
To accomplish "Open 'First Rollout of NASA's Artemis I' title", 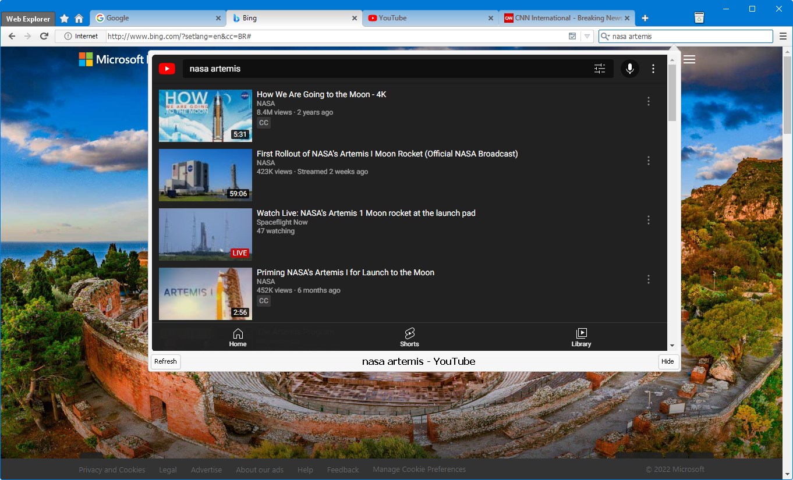I will point(387,154).
